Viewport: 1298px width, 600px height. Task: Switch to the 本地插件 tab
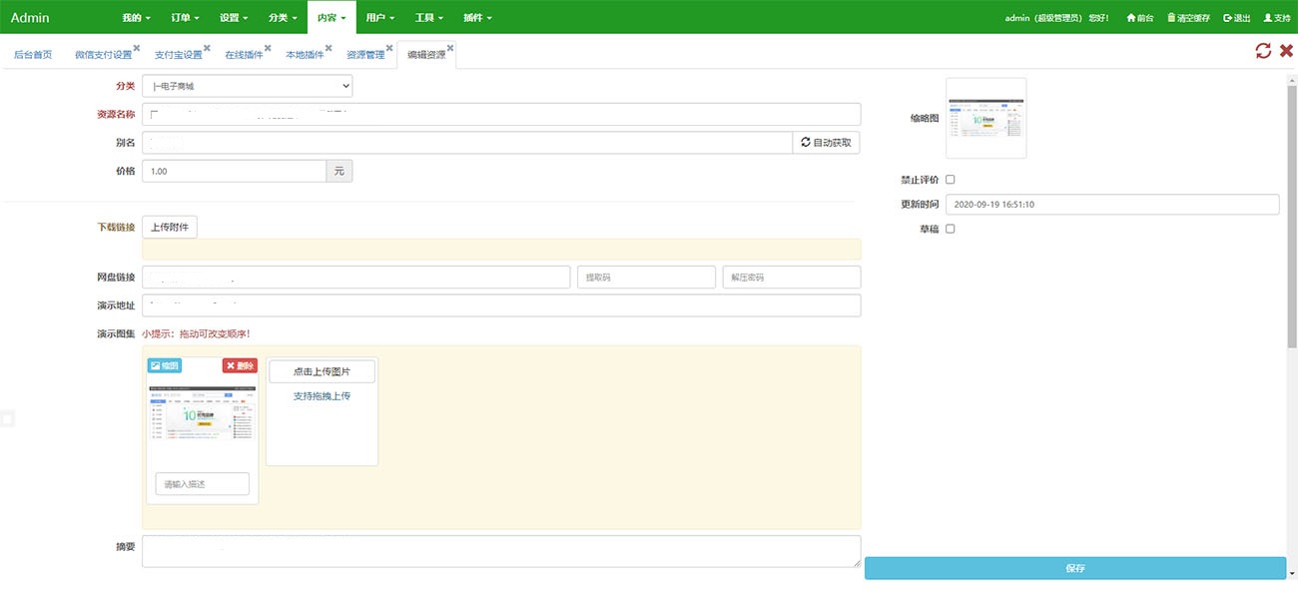point(305,55)
